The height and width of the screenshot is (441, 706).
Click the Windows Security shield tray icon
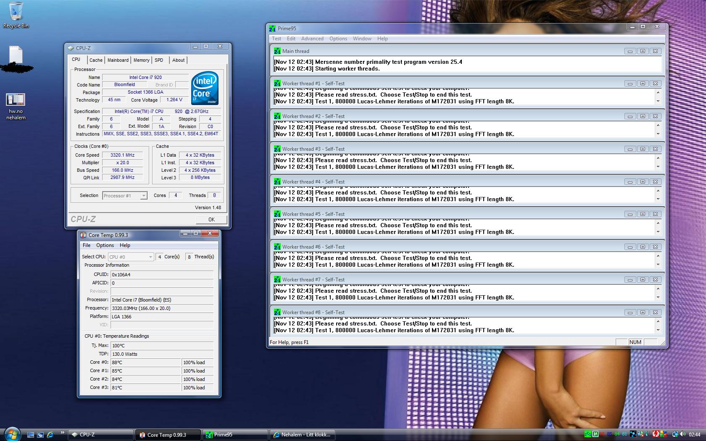click(664, 434)
